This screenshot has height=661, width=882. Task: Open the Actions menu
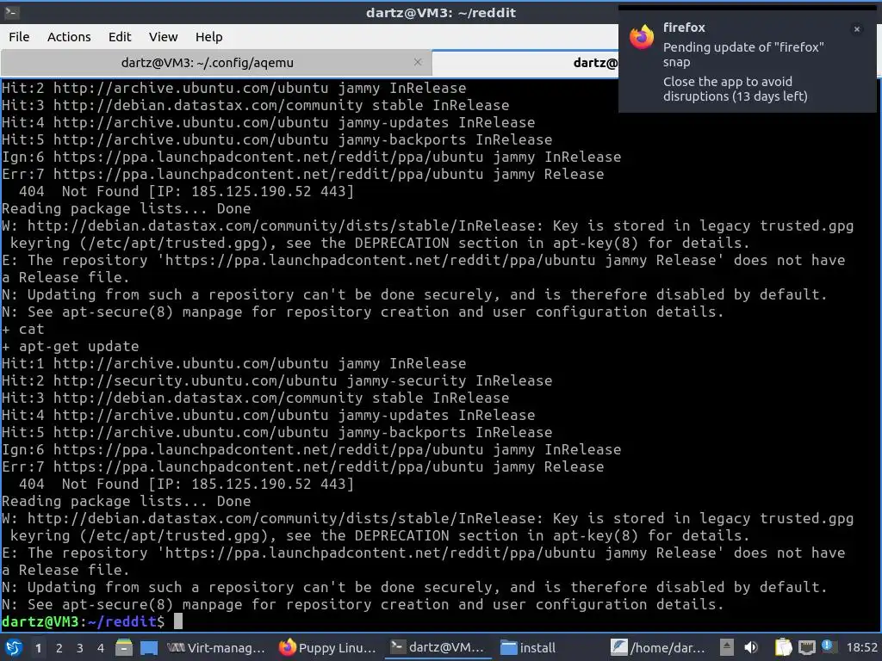[x=69, y=36]
